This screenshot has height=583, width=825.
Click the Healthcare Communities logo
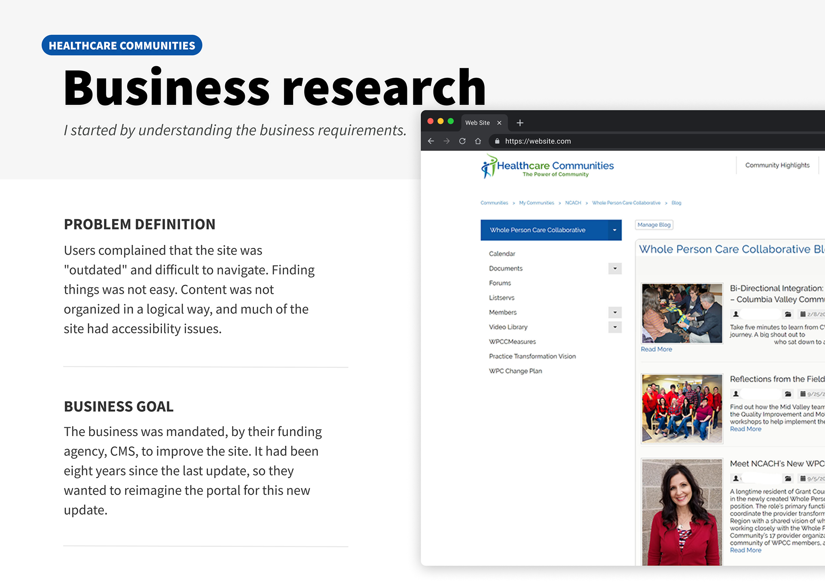click(547, 167)
